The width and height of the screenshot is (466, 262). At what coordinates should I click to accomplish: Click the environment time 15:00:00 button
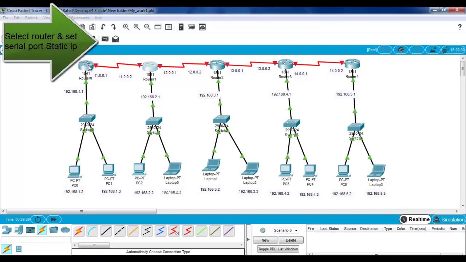click(x=454, y=50)
